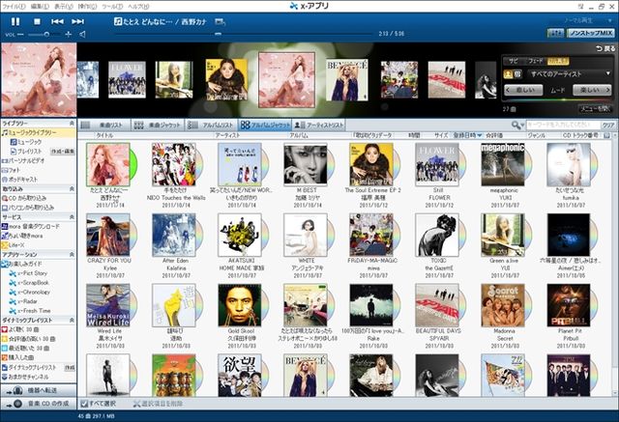Image resolution: width=619 pixels, height=422 pixels.
Task: Open the 表示 menu
Action: tap(63, 7)
